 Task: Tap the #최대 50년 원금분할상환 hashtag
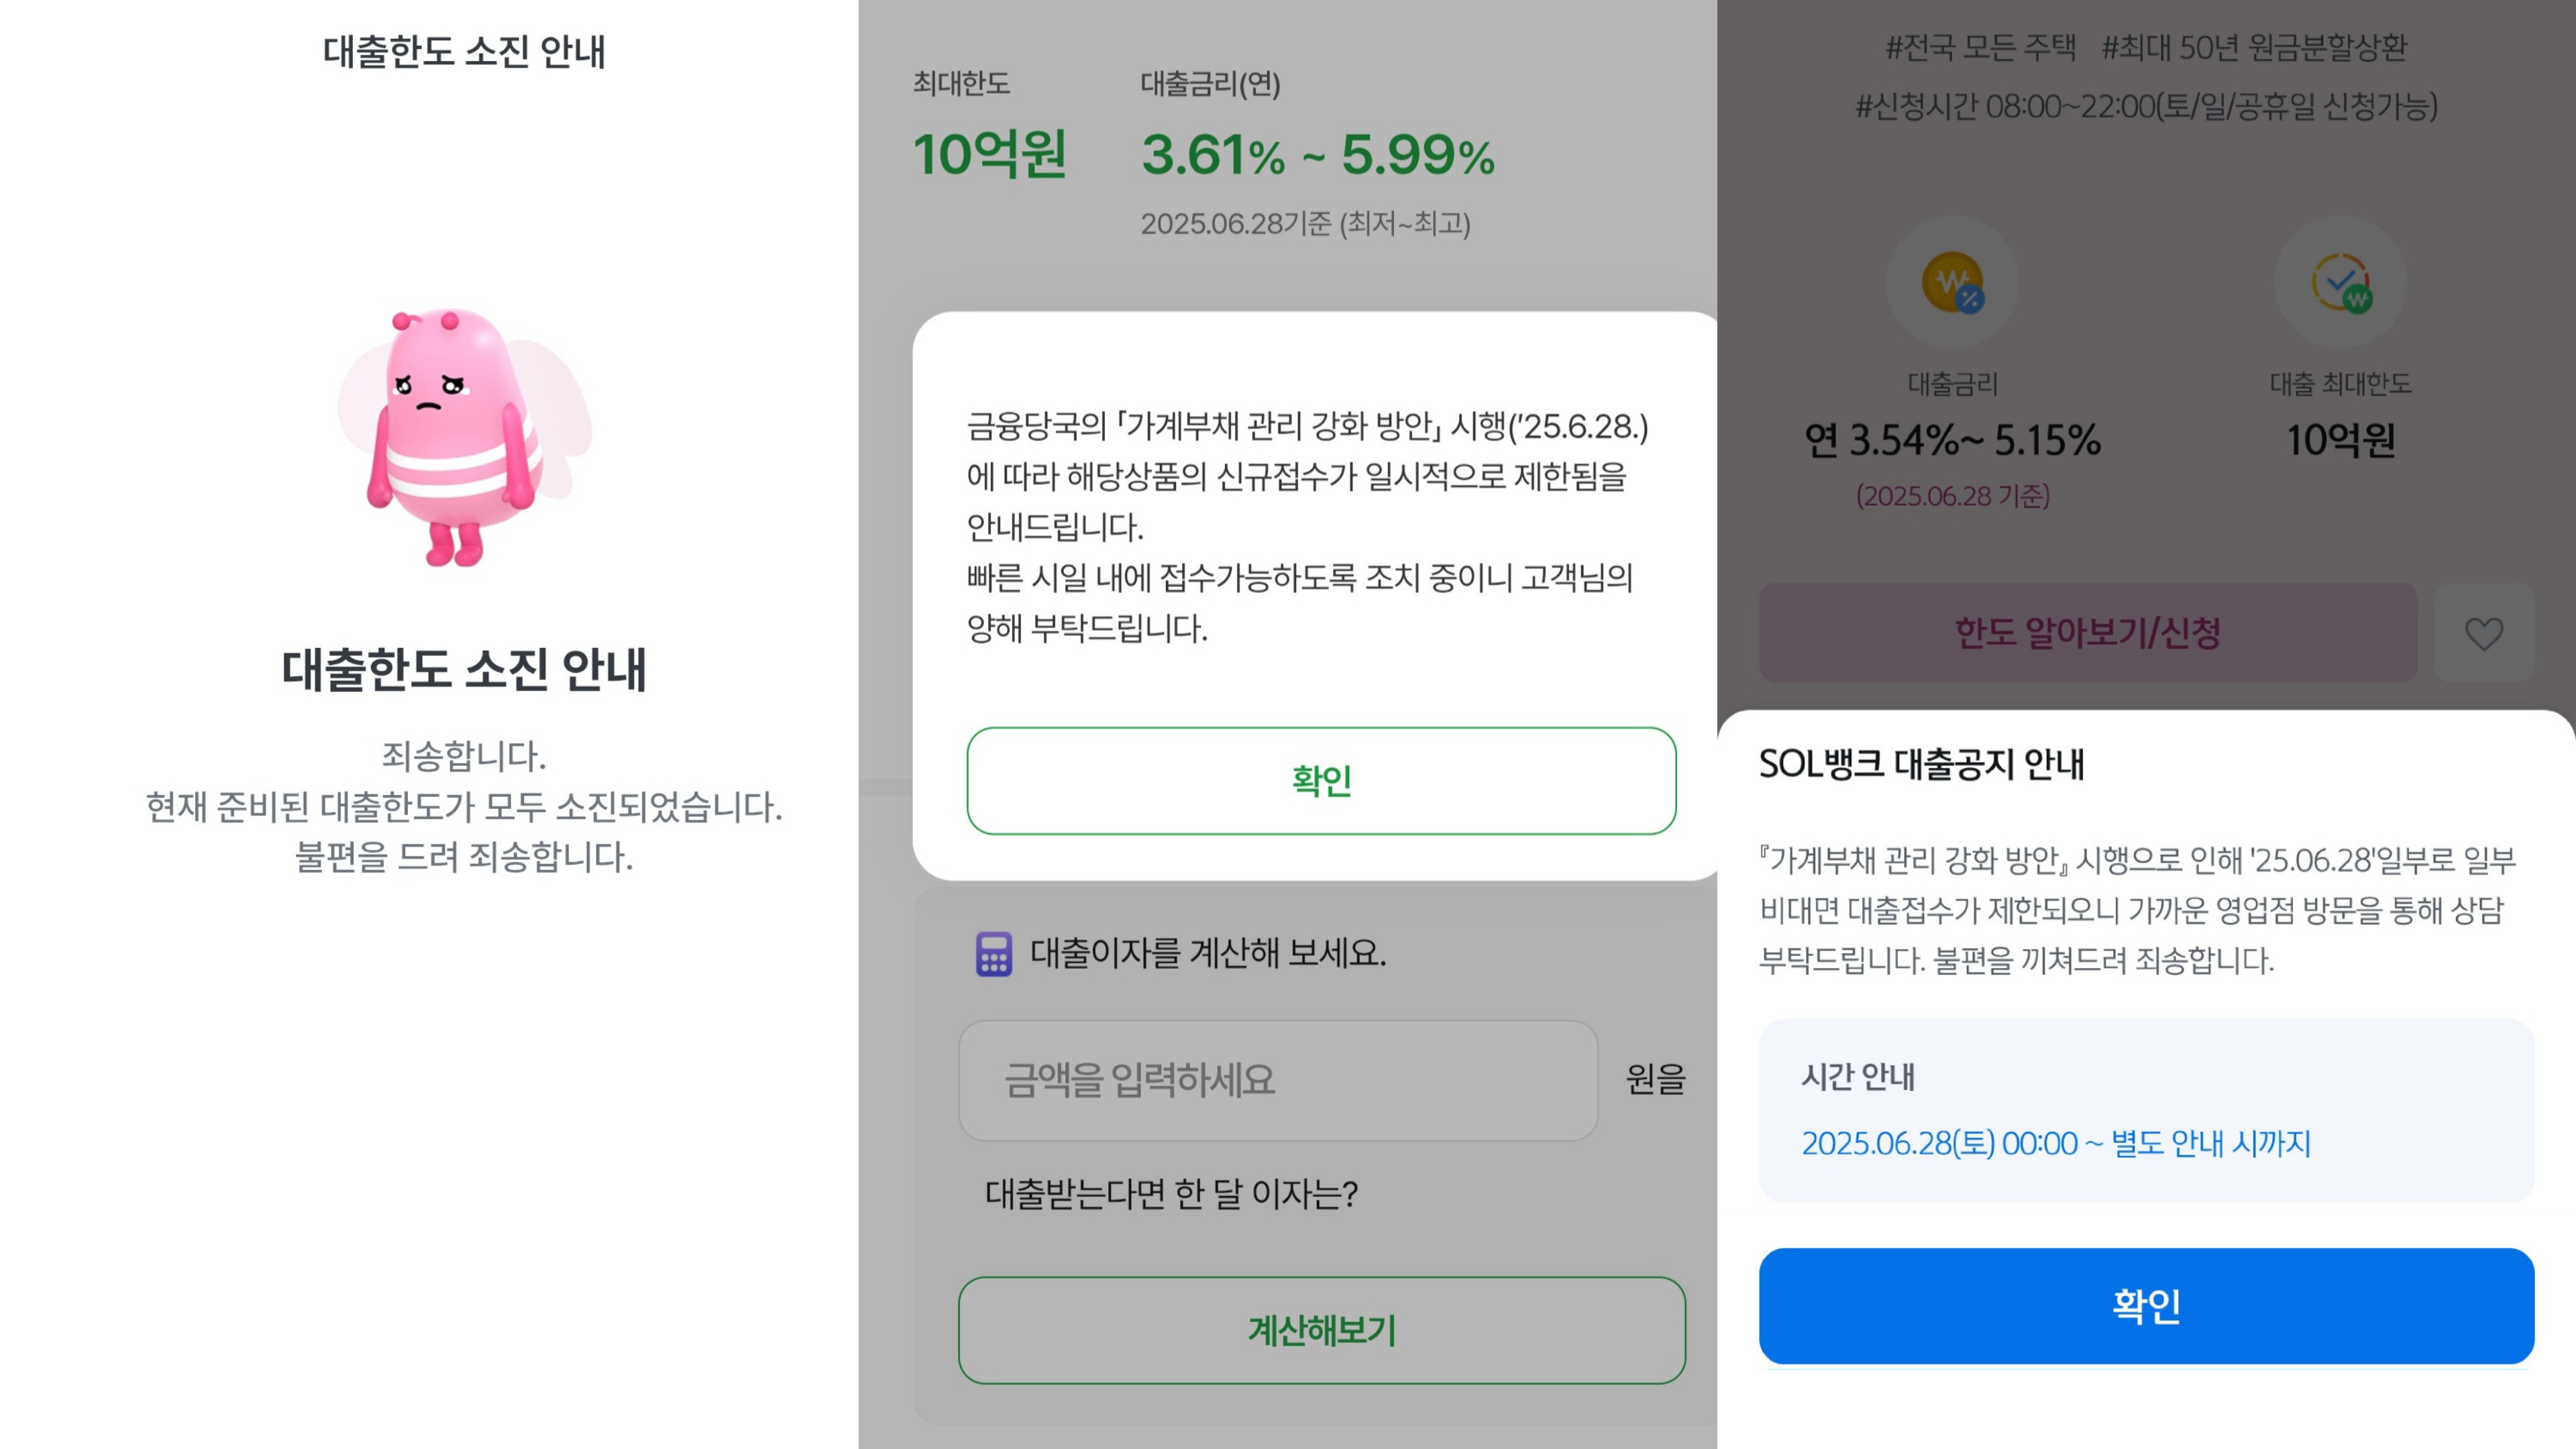(x=2254, y=47)
